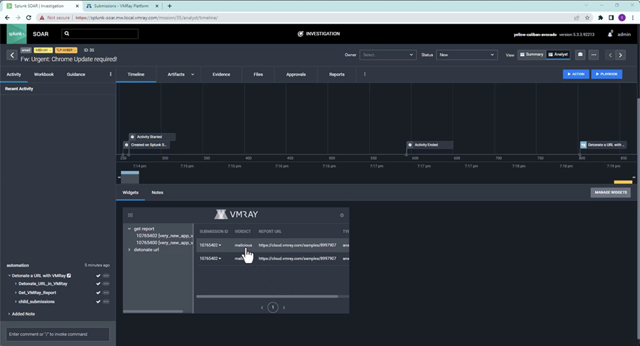This screenshot has width=640, height=346.
Task: Focus the comment or command input field
Action: pos(58,334)
